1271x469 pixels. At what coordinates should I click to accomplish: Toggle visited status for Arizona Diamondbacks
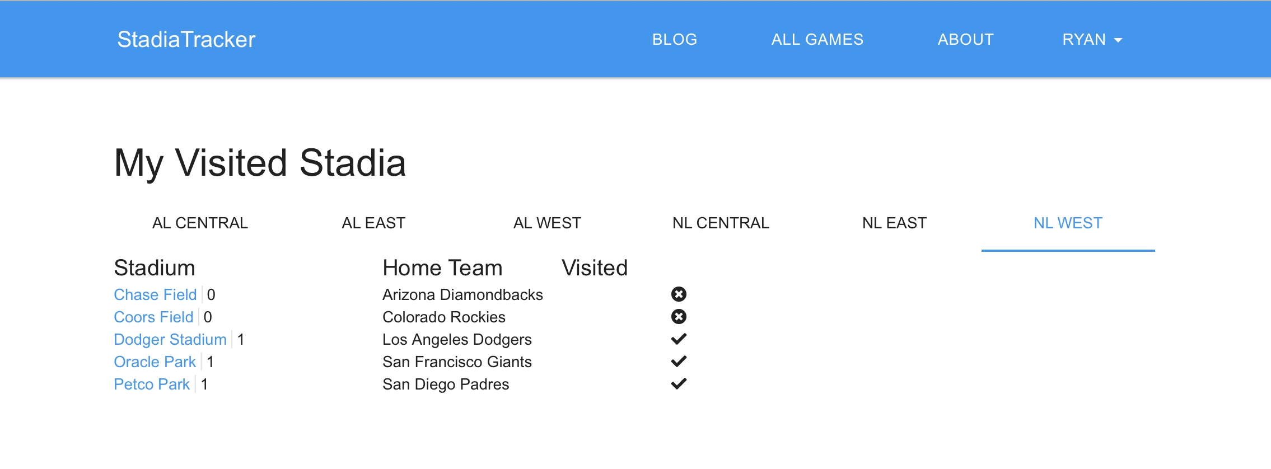point(679,295)
